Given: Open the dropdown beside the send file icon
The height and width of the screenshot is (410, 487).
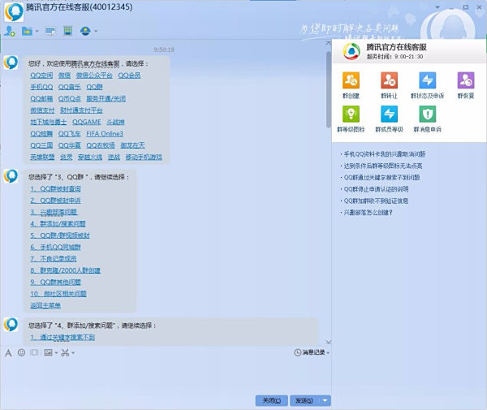Looking at the screenshot, I should click(37, 31).
